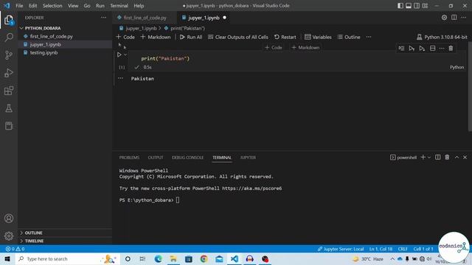Image resolution: width=472 pixels, height=265 pixels.
Task: Toggle the secondary side bar layout icon
Action: pos(417,6)
